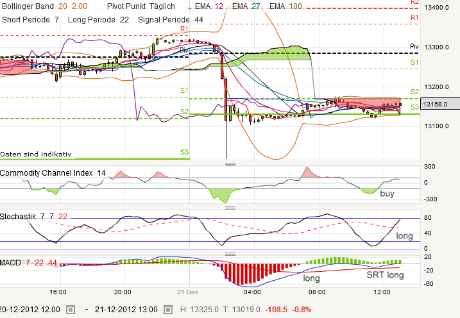Image resolution: width=460 pixels, height=318 pixels.
Task: Click the change value -108.5
Action: pos(276,310)
